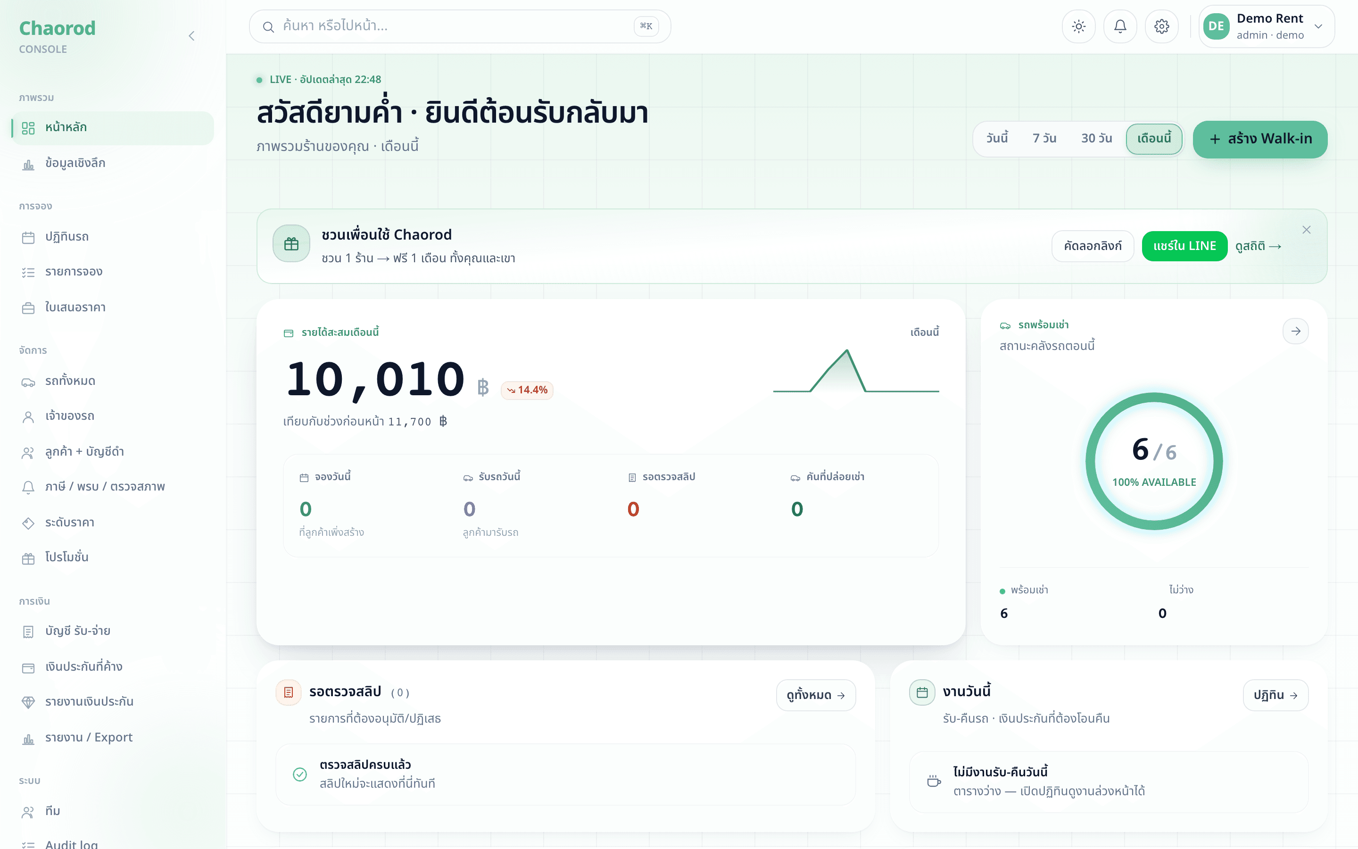1358x849 pixels.
Task: Click ดูทั้งหมด button in รอตรวจสลิป
Action: point(816,695)
